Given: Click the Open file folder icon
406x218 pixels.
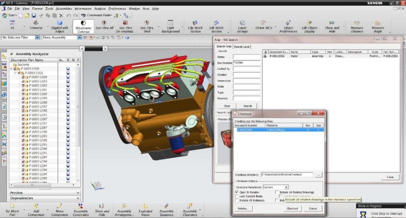Looking at the screenshot, I should tap(27, 15).
